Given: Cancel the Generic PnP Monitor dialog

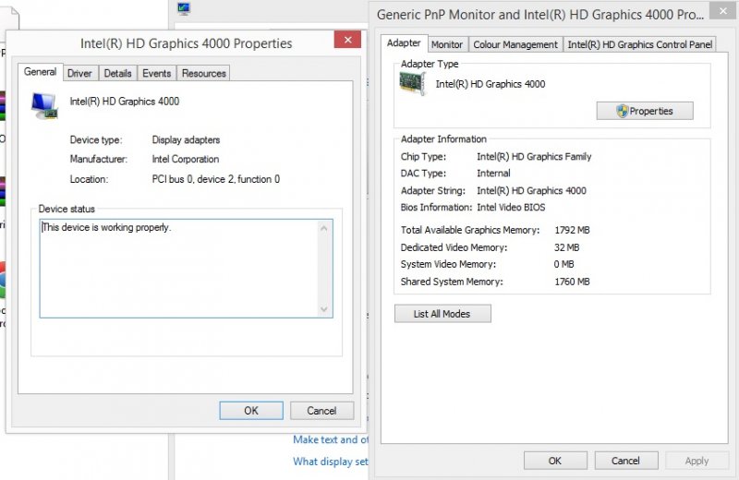Looking at the screenshot, I should pyautogui.click(x=625, y=461).
